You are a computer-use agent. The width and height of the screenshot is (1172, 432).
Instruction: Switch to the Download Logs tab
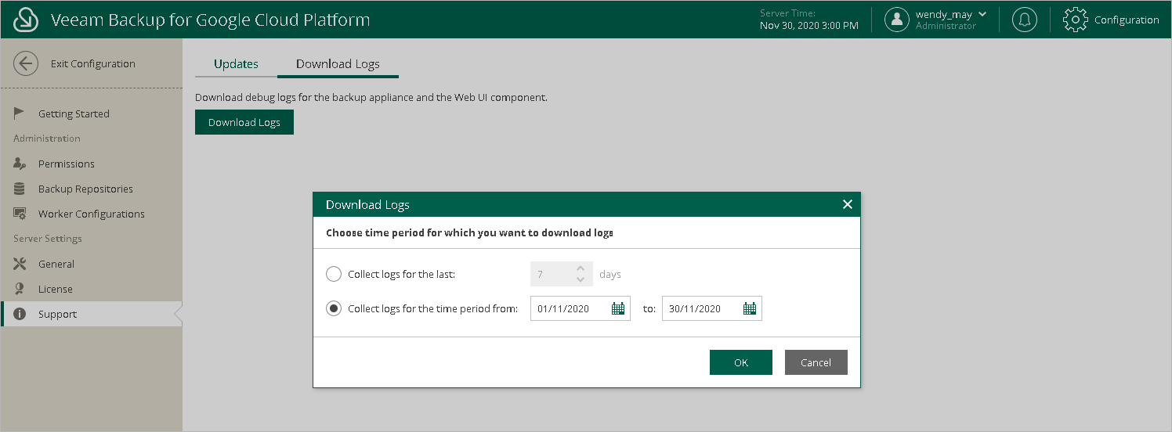pyautogui.click(x=338, y=64)
